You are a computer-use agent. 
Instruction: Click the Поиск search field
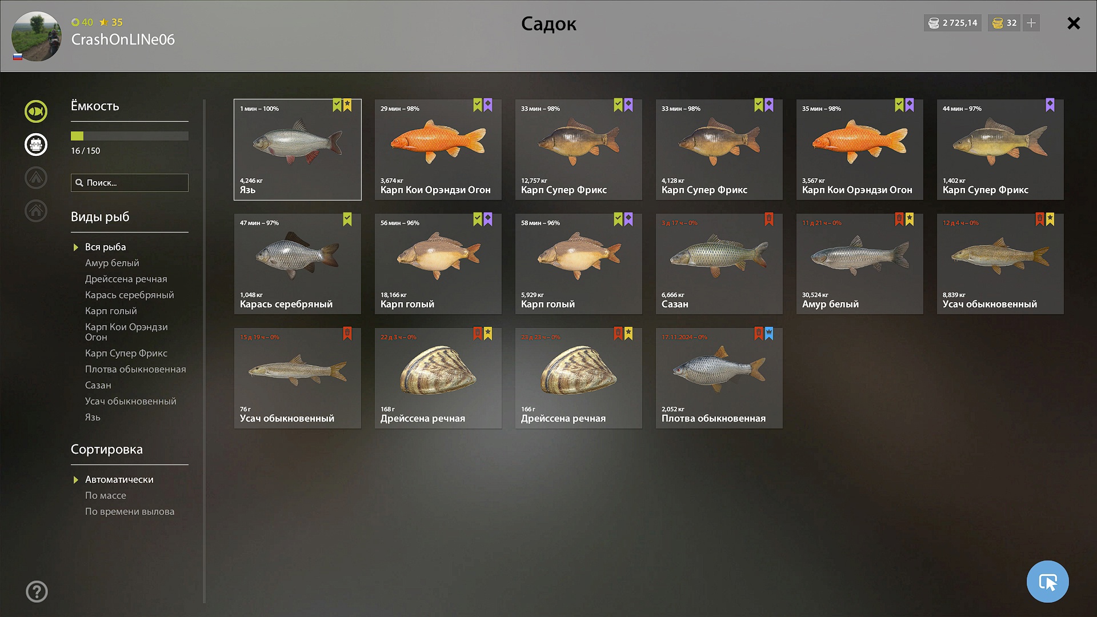[130, 183]
